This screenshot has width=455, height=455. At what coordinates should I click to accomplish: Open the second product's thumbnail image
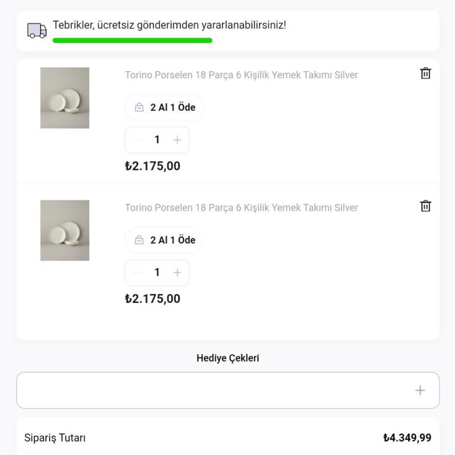point(65,230)
